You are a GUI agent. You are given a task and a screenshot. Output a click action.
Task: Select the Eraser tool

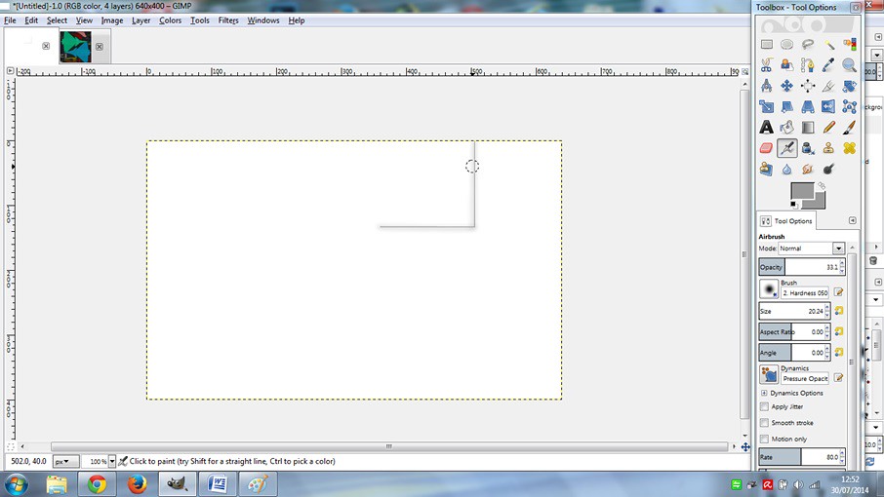pos(766,148)
